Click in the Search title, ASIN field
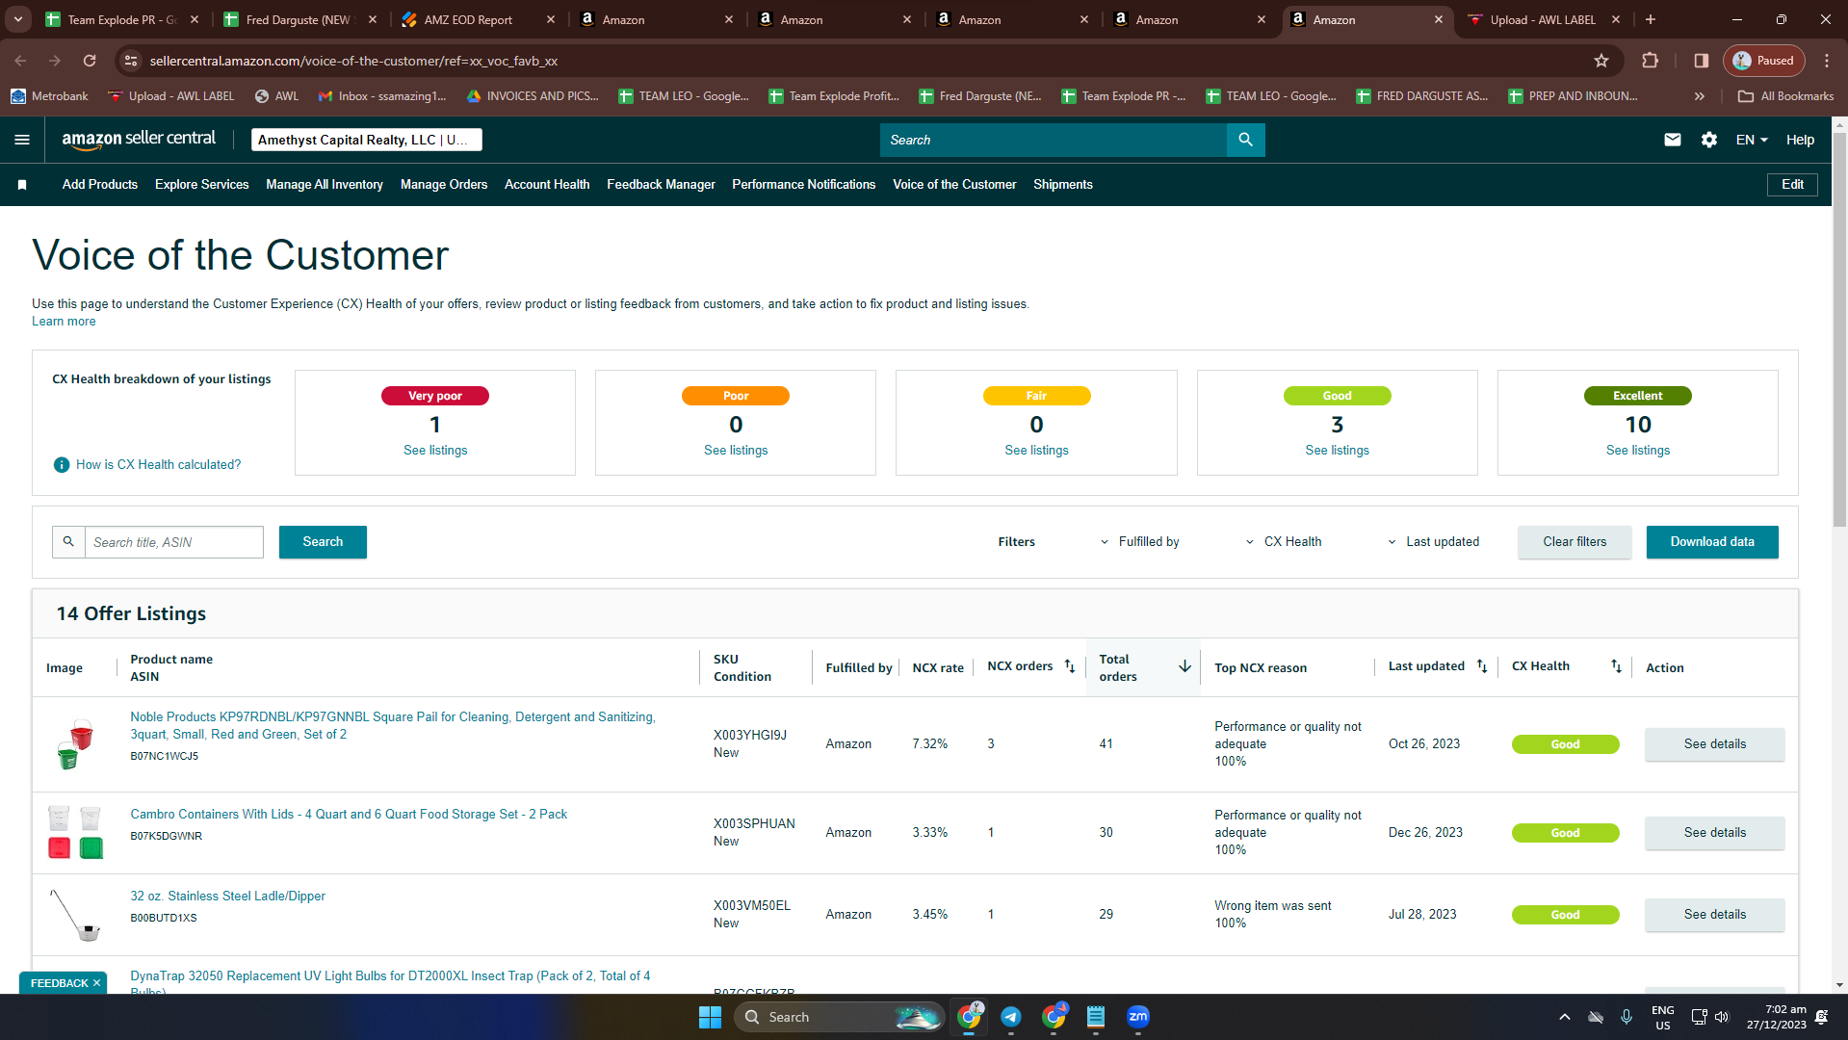 173,542
